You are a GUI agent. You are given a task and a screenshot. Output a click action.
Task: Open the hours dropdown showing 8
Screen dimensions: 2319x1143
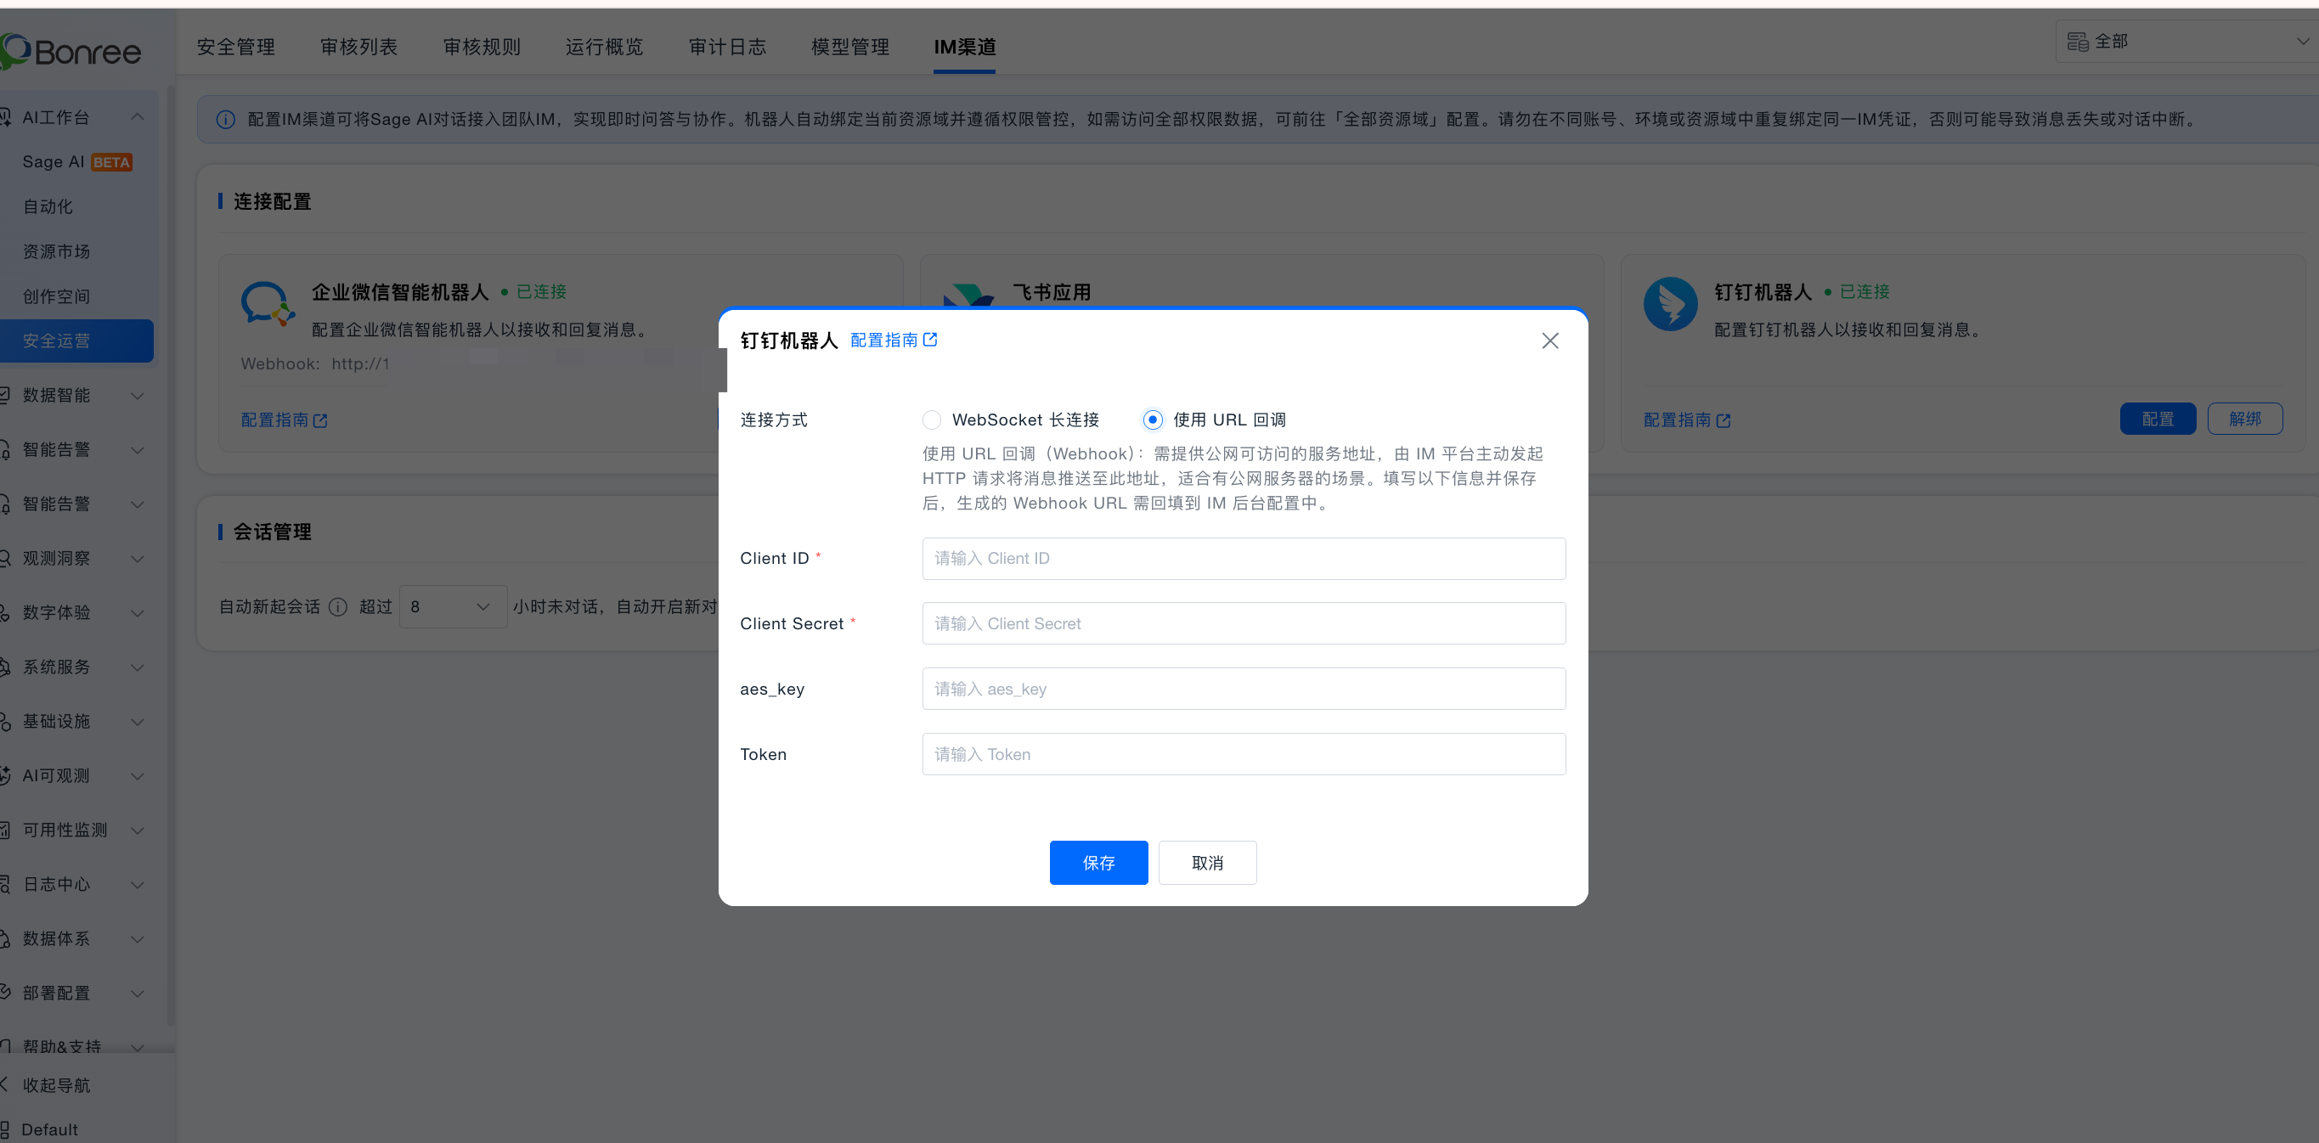453,606
